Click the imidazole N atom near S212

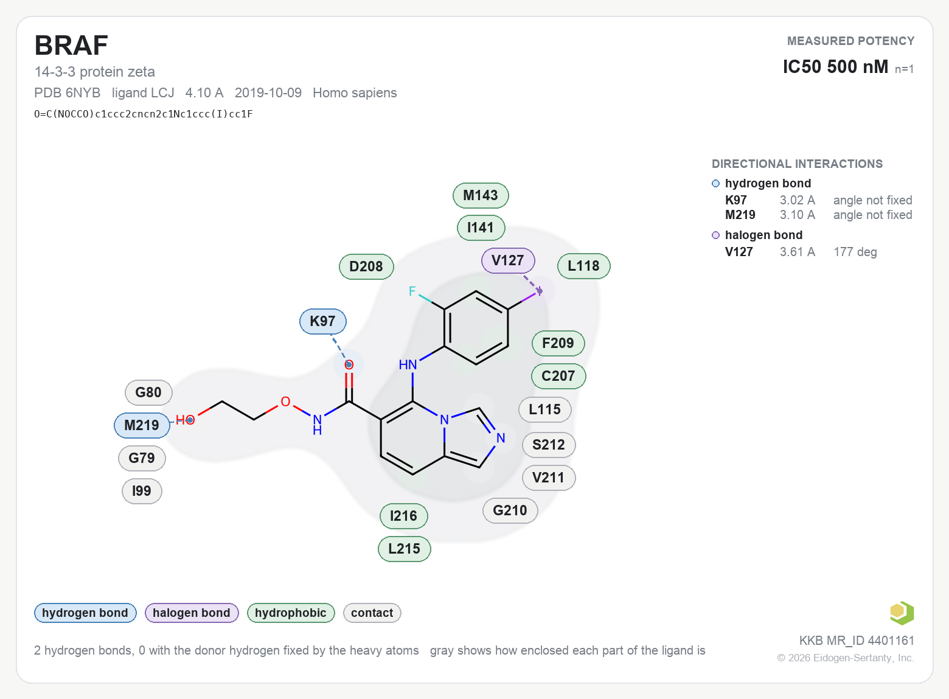click(501, 438)
